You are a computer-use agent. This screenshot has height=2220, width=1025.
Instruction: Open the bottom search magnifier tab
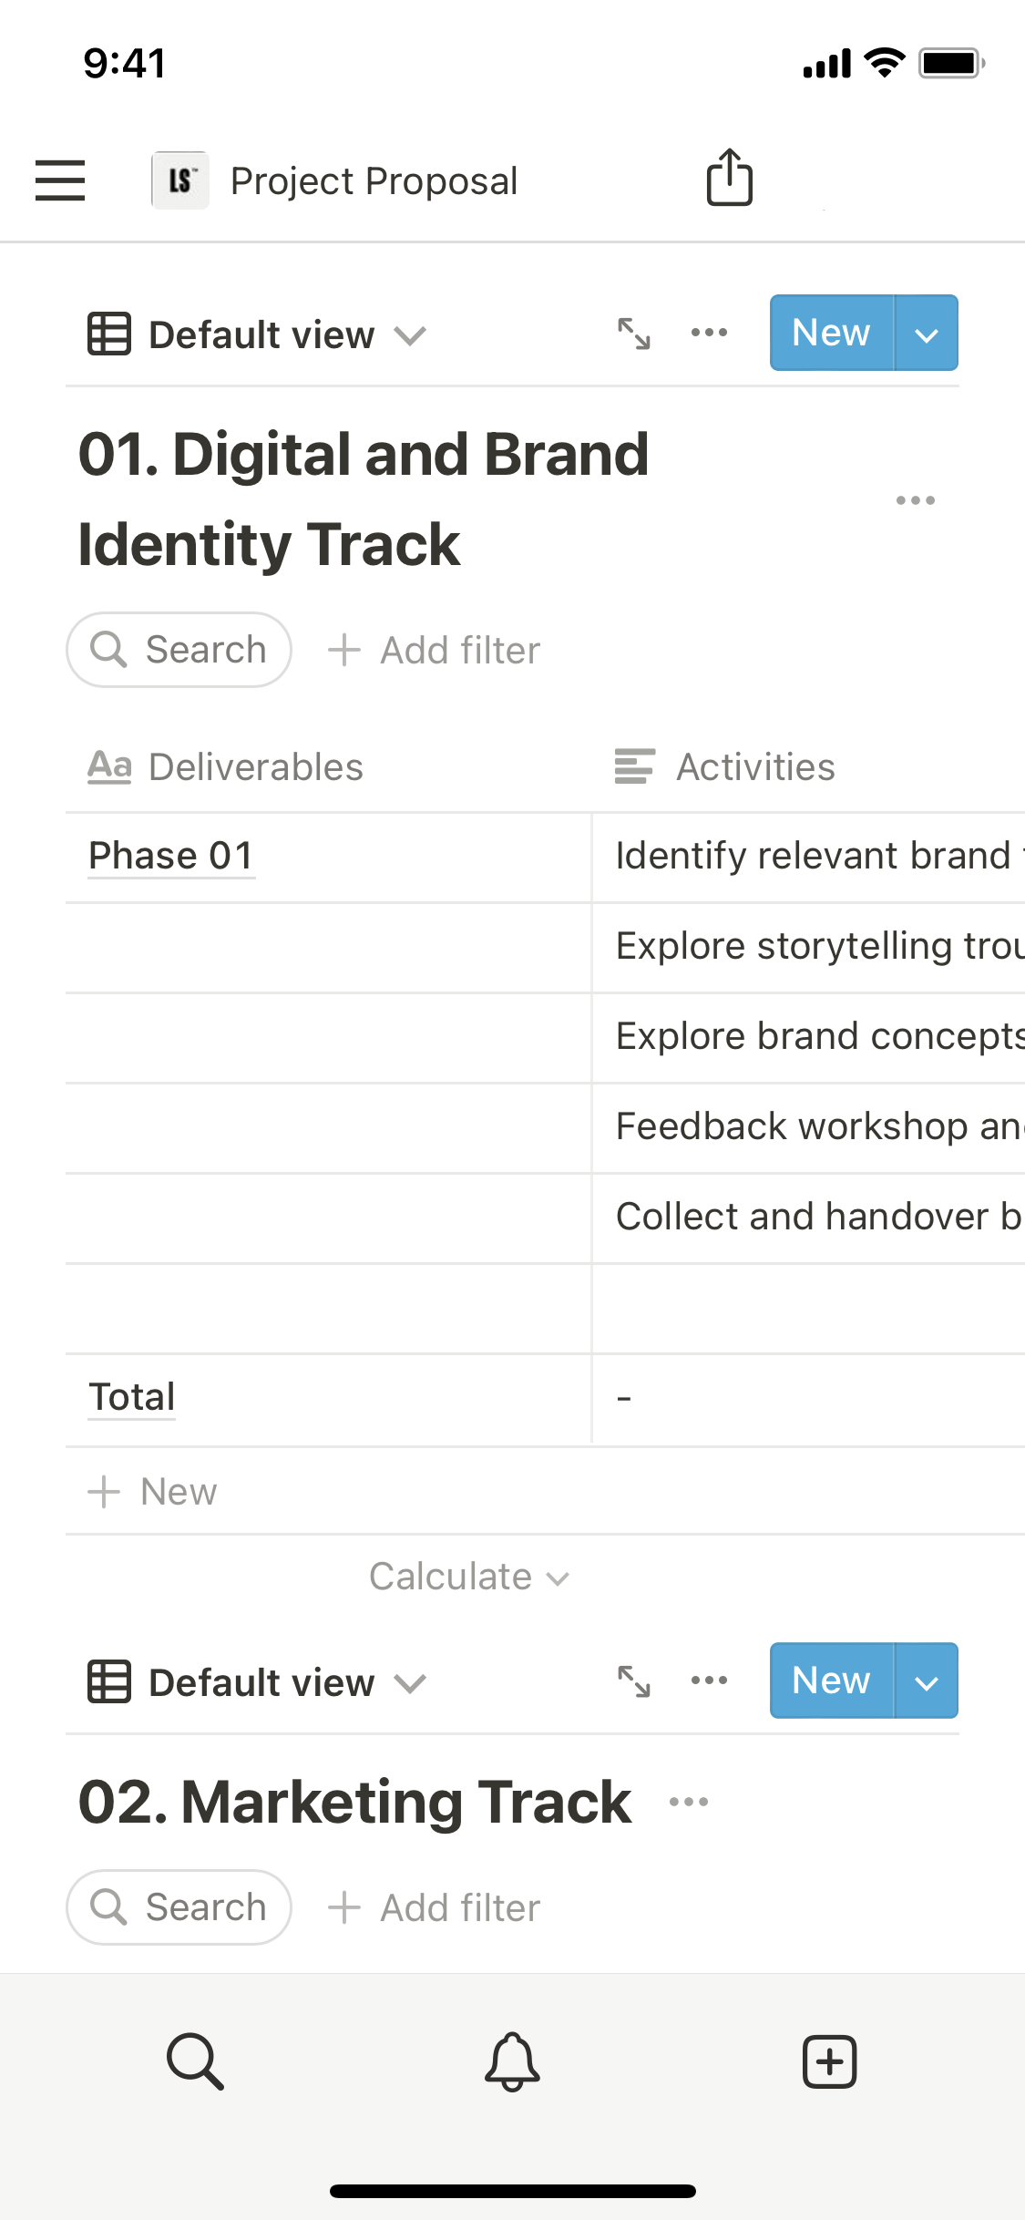(x=195, y=2061)
